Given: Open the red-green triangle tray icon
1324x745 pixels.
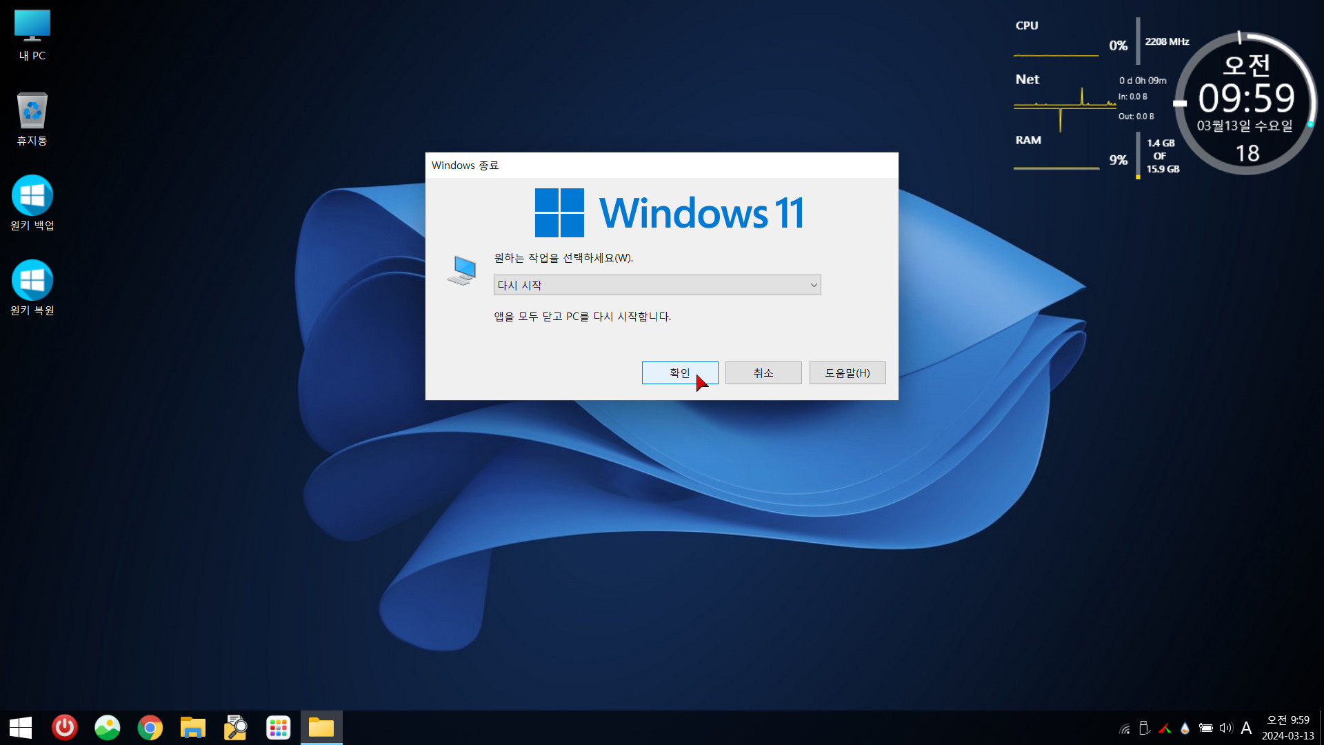Looking at the screenshot, I should [x=1165, y=728].
